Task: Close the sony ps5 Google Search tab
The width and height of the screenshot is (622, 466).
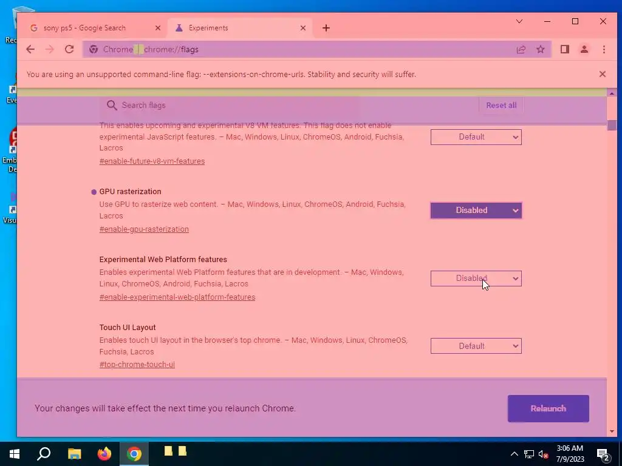Action: [158, 28]
